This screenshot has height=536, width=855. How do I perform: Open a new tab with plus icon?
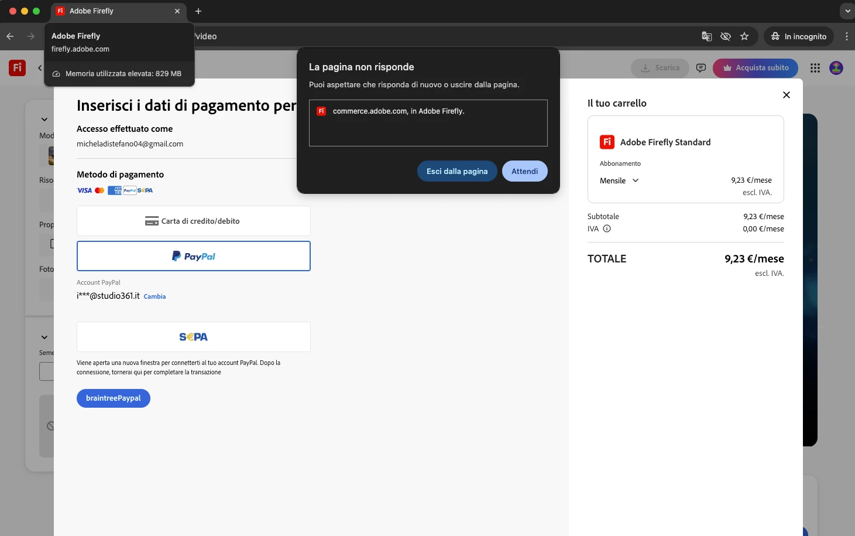[x=198, y=11]
